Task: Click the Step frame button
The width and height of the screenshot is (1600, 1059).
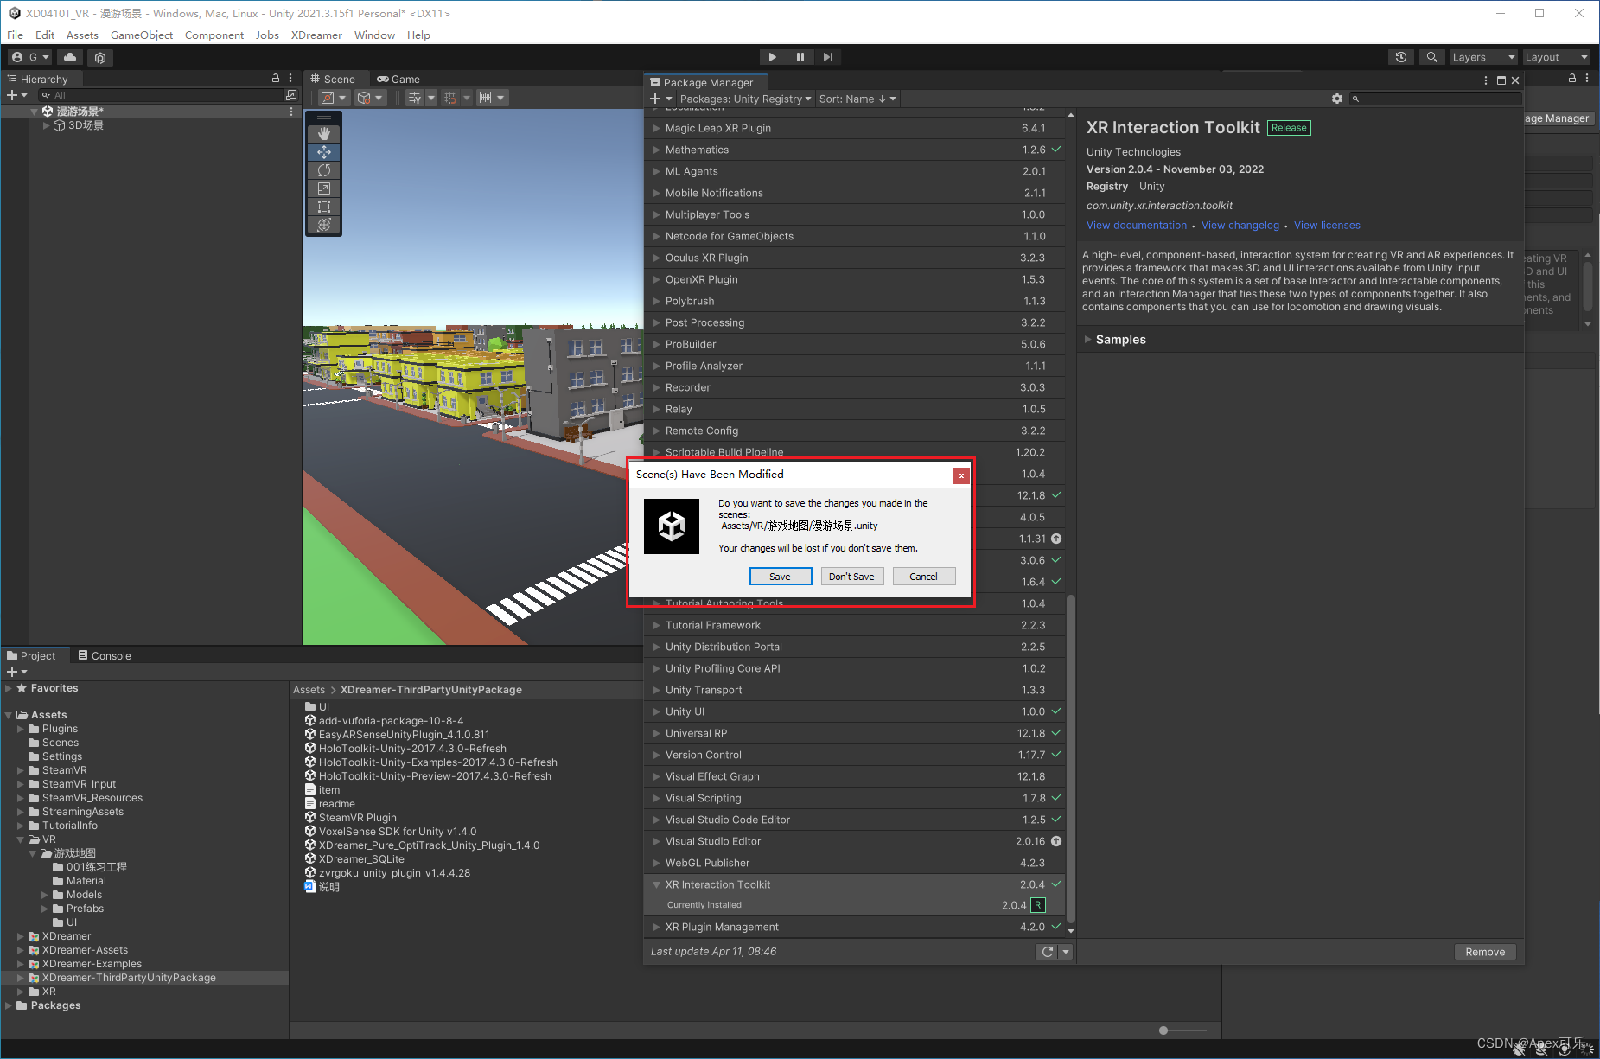Action: tap(828, 57)
